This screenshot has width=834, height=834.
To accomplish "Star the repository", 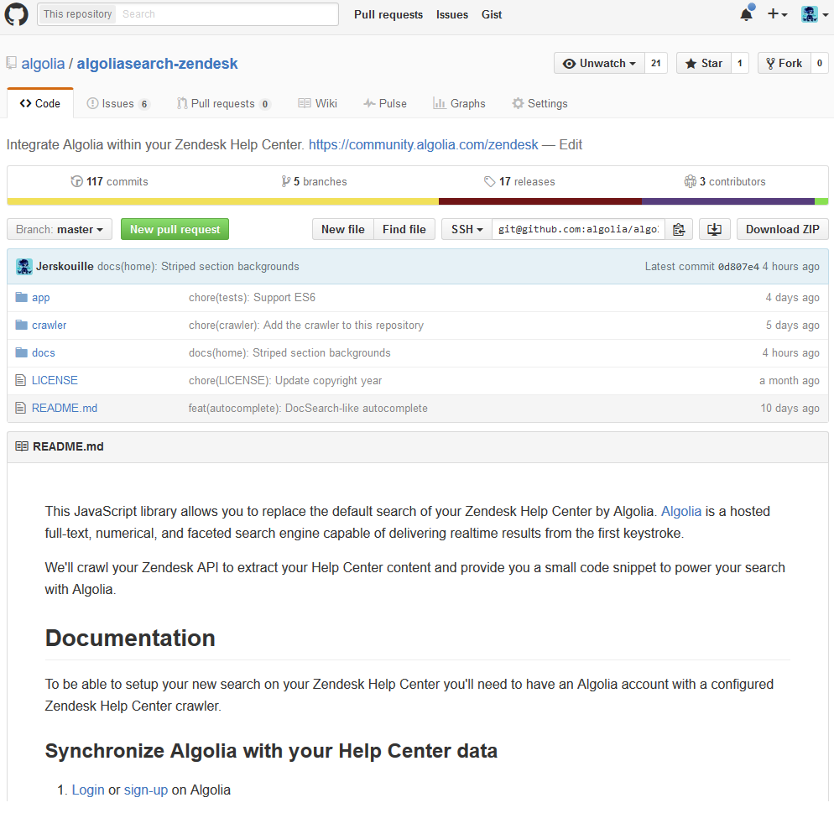I will 704,63.
